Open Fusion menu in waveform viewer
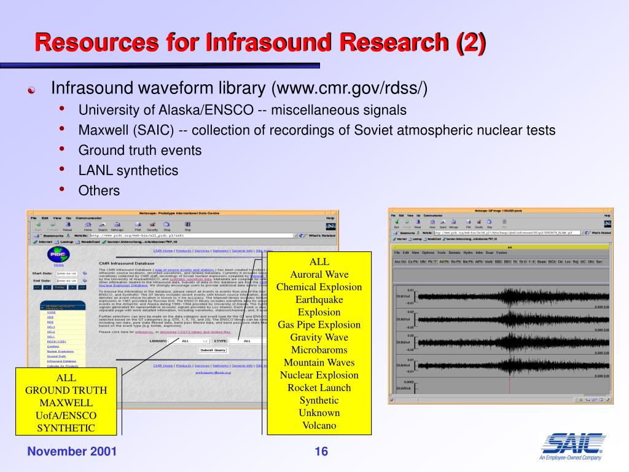This screenshot has height=472, width=629. click(501, 253)
